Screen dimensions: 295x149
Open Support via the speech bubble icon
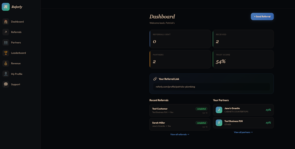6,84
